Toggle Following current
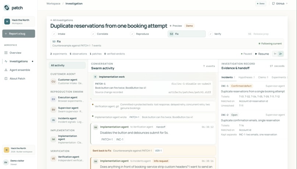Screen dimensions: 297x169 (x=270, y=43)
